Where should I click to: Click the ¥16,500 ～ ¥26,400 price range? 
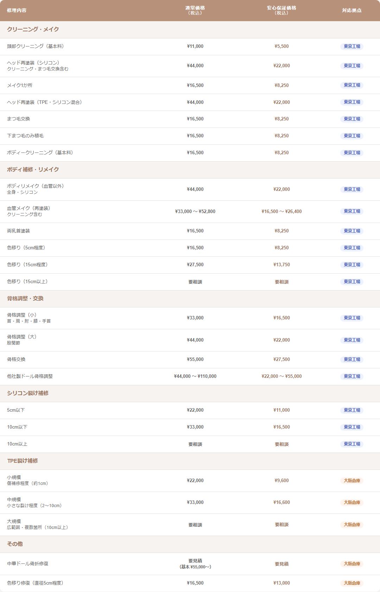tap(281, 212)
